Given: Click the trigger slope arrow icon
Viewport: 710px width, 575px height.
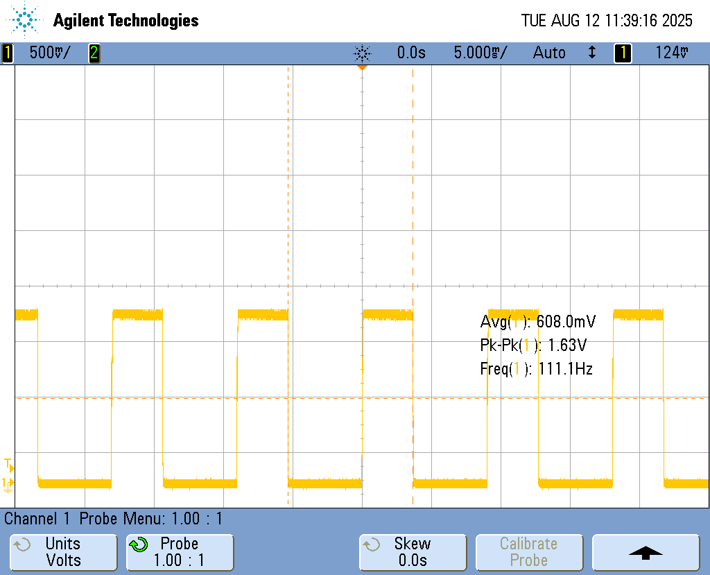Looking at the screenshot, I should coord(591,53).
